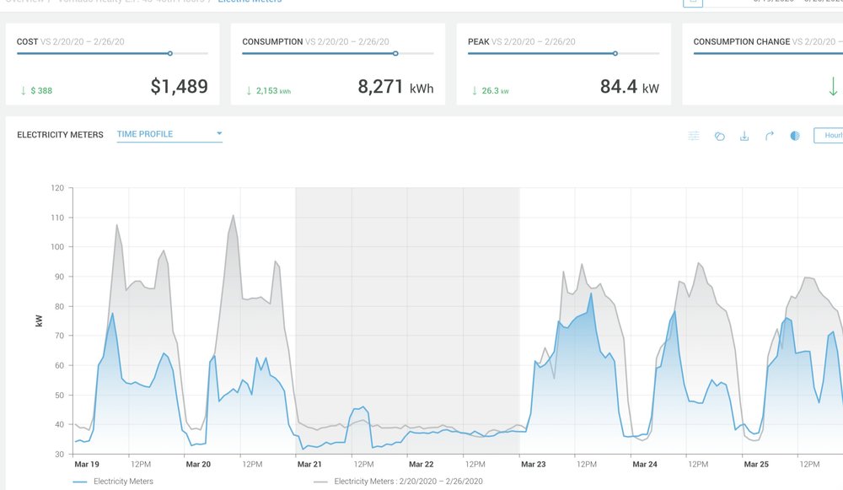Click the PEAK card heading
The width and height of the screenshot is (843, 490).
(x=479, y=41)
